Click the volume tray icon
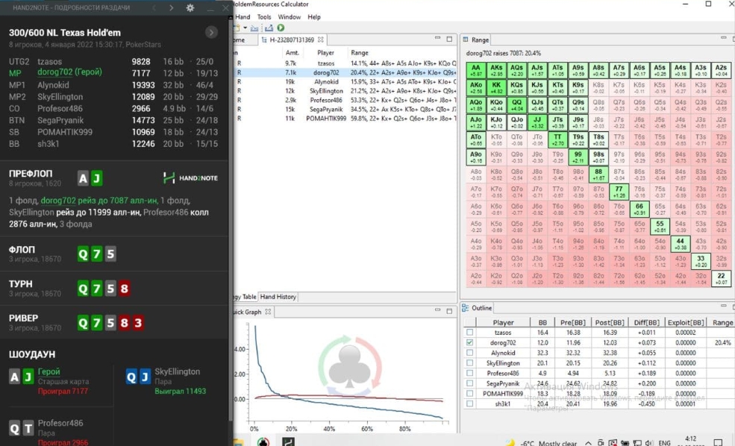This screenshot has height=446, width=735. 649,443
